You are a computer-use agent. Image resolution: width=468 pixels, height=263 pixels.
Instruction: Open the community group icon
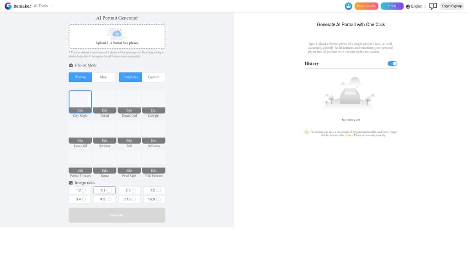348,6
